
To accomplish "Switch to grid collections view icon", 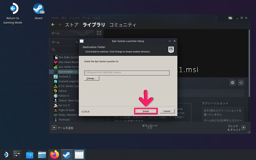I will click(x=99, y=33).
